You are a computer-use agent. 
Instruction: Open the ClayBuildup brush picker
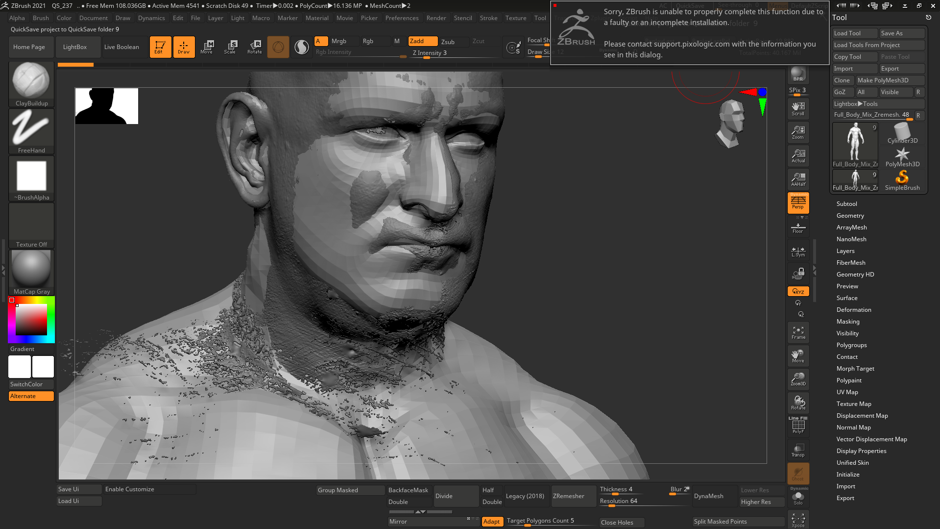pyautogui.click(x=31, y=84)
